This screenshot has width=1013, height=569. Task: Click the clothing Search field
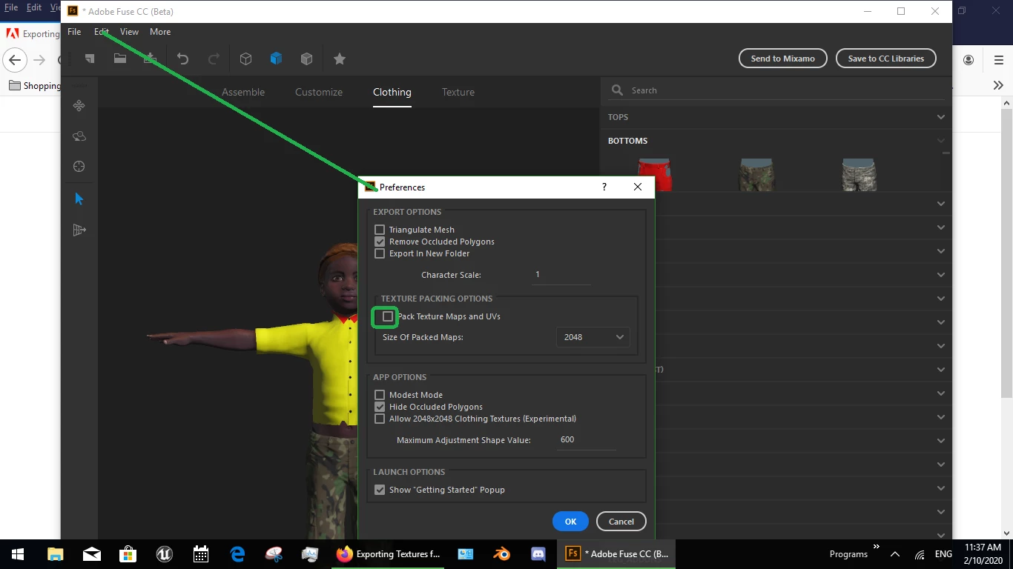click(x=775, y=90)
